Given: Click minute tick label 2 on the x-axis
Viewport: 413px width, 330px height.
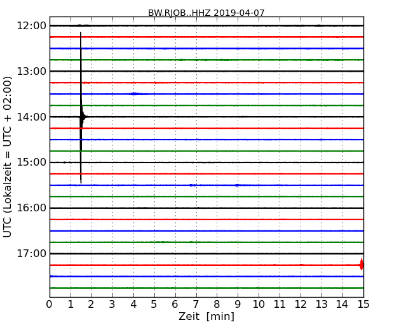Looking at the screenshot, I should point(91,304).
